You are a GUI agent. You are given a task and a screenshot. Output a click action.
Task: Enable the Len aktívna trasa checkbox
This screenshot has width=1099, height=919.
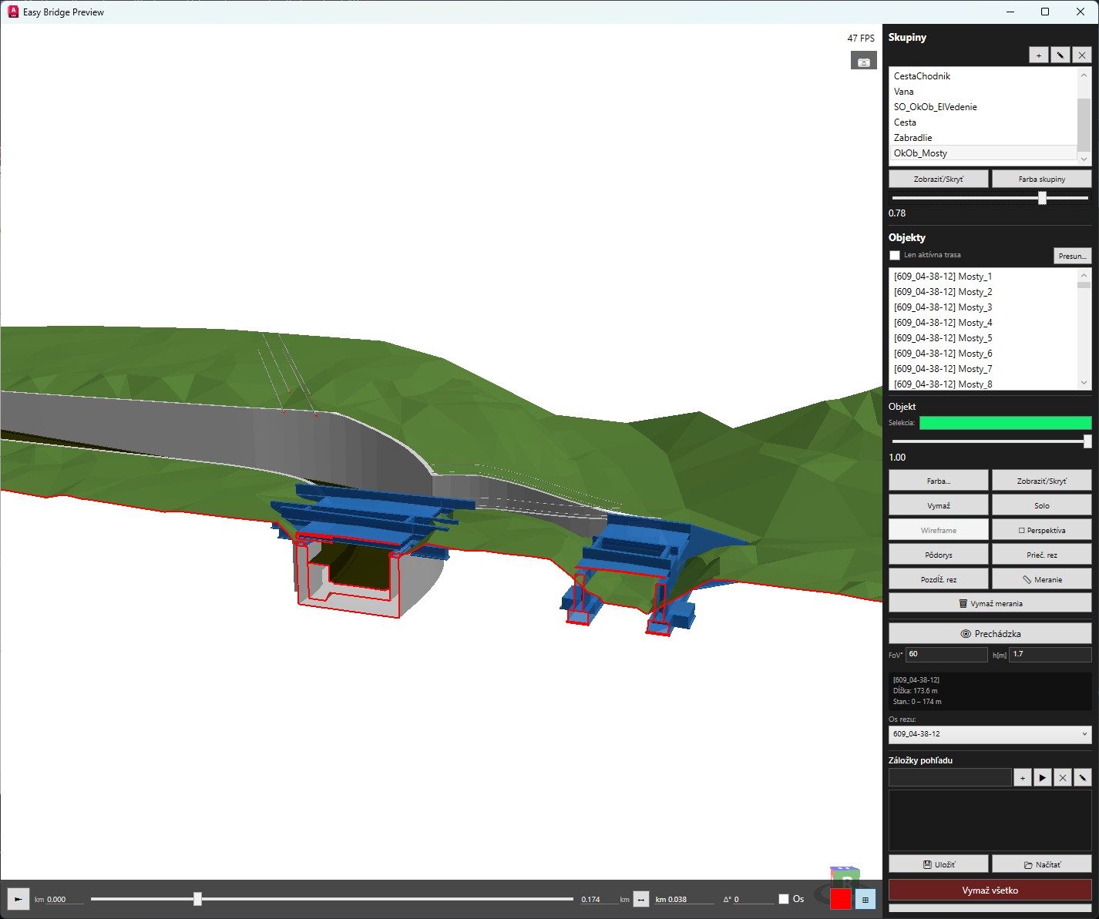point(894,254)
